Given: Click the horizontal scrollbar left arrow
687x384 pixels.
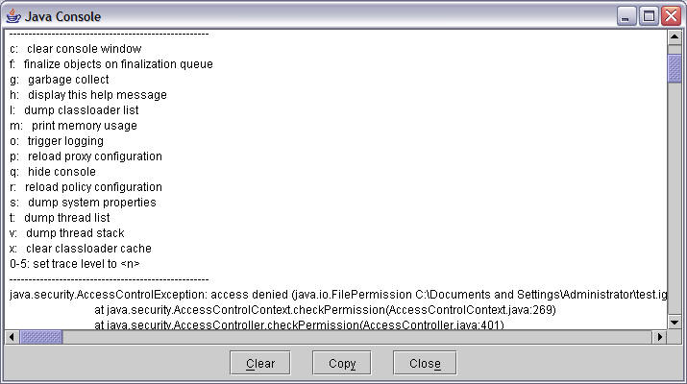Looking at the screenshot, I should (x=13, y=337).
